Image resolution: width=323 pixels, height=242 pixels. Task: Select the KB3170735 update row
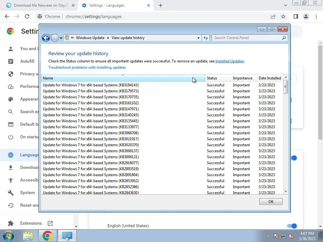(x=162, y=97)
